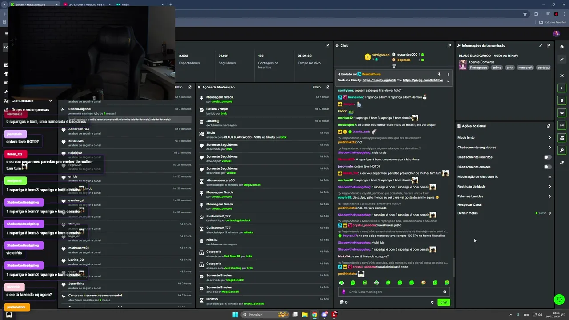Click the bookmark star in address bar

pyautogui.click(x=525, y=14)
